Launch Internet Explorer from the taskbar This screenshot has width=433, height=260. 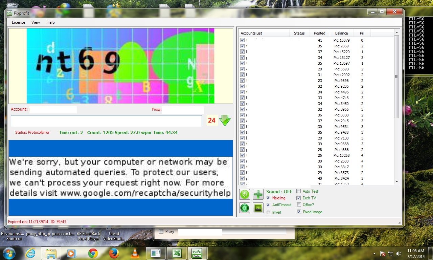point(30,253)
